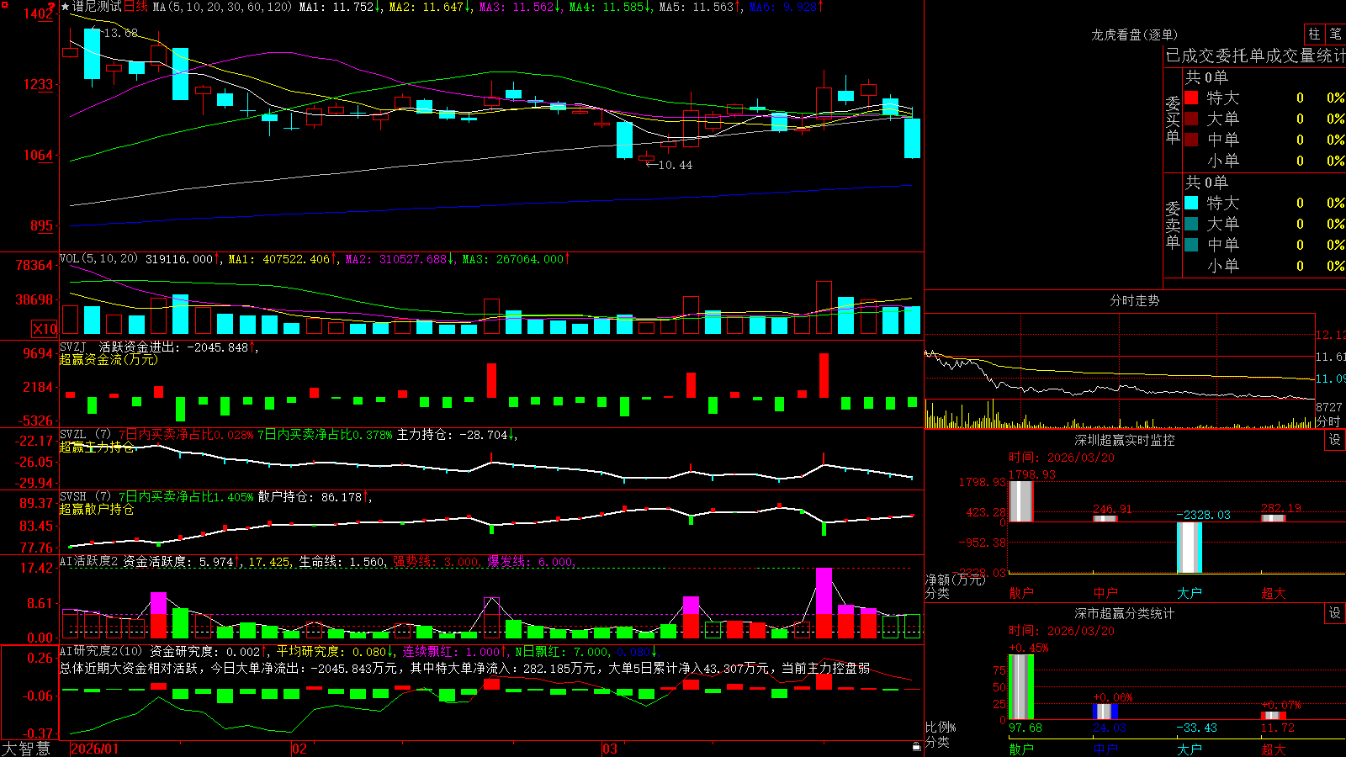The height and width of the screenshot is (757, 1346).
Task: Click the tallest red candlestick-volume bar in March
Action: click(x=824, y=308)
